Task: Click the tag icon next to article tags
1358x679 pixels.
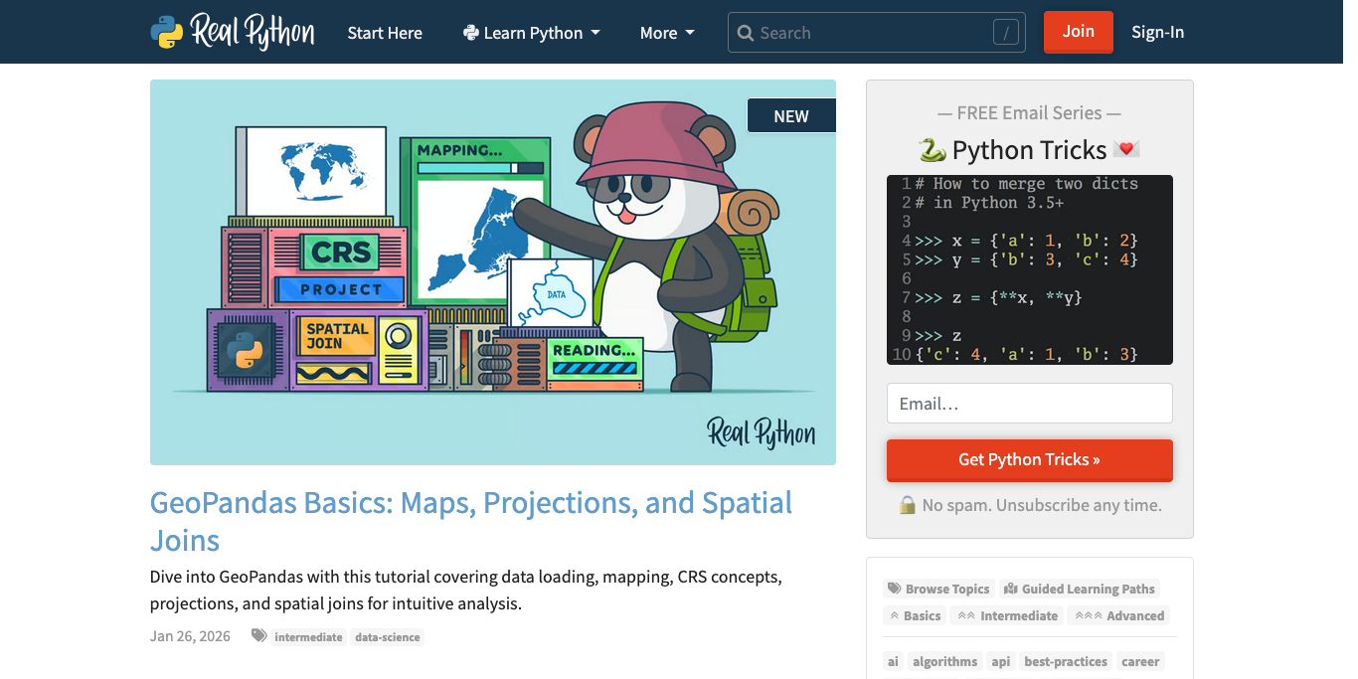Action: point(257,635)
